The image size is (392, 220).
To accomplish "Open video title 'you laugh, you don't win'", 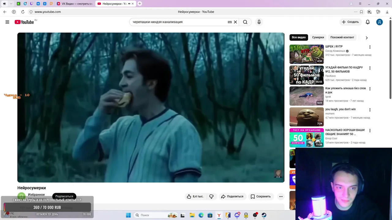I will tap(341, 109).
